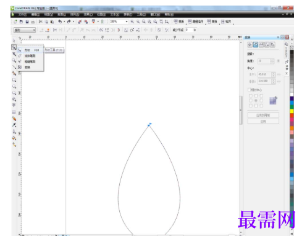
Task: Click the Redo arrow icon
Action: point(69,22)
